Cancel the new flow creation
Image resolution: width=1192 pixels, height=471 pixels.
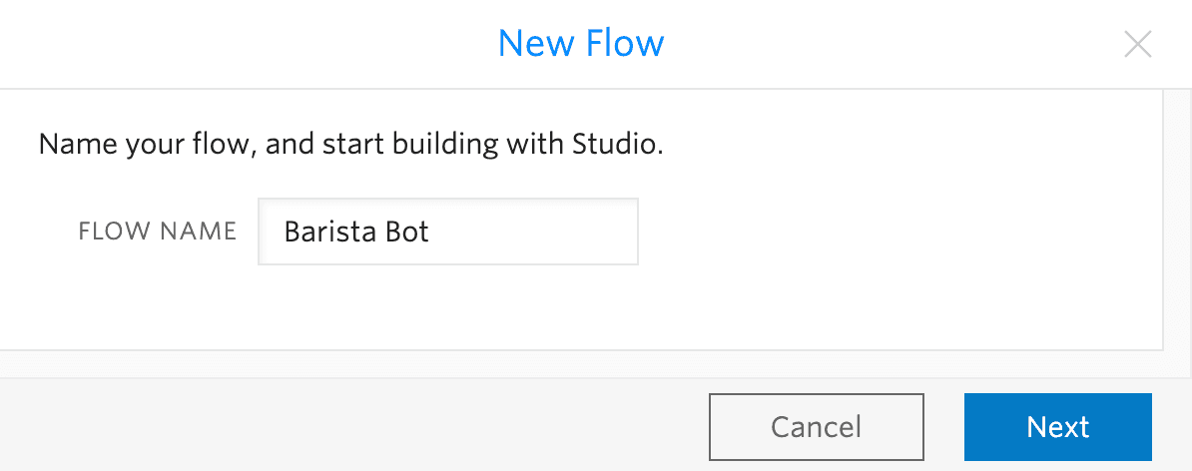pyautogui.click(x=816, y=427)
